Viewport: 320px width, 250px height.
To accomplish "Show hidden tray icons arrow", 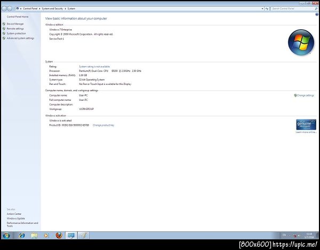I will point(290,236).
